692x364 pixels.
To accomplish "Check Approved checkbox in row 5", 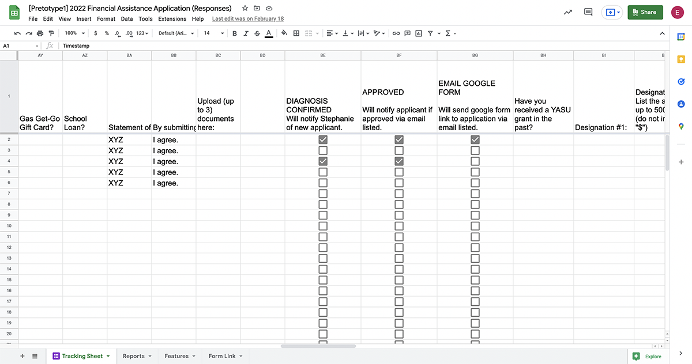I will click(x=399, y=172).
